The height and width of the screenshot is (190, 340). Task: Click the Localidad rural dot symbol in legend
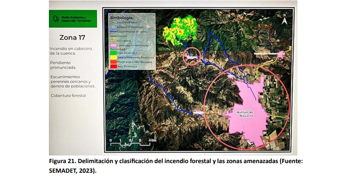pos(113,22)
